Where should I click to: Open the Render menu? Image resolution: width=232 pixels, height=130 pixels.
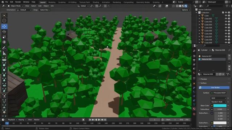coord(18,2)
